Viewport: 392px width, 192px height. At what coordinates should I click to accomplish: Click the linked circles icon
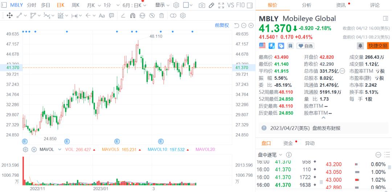173,16
